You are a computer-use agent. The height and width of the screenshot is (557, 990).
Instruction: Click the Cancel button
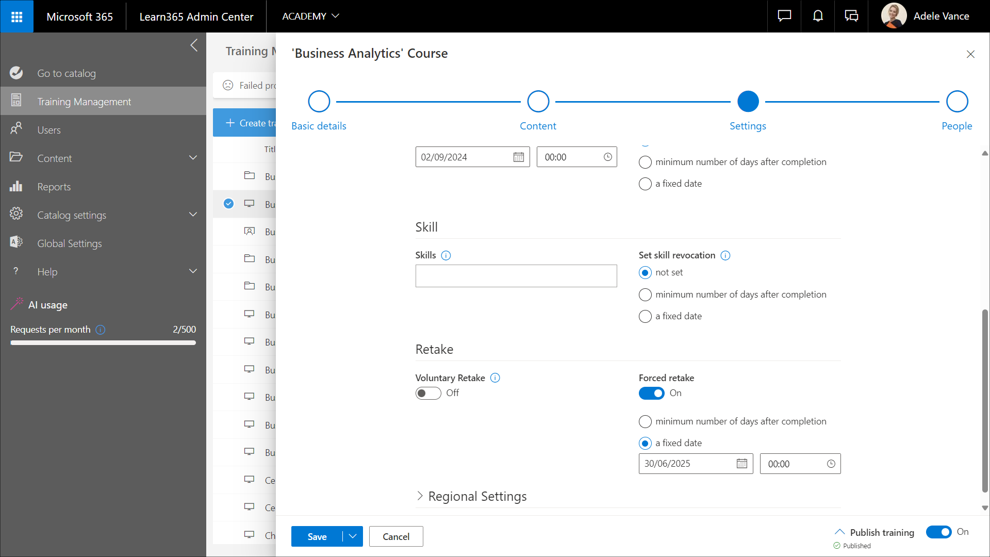pos(395,536)
